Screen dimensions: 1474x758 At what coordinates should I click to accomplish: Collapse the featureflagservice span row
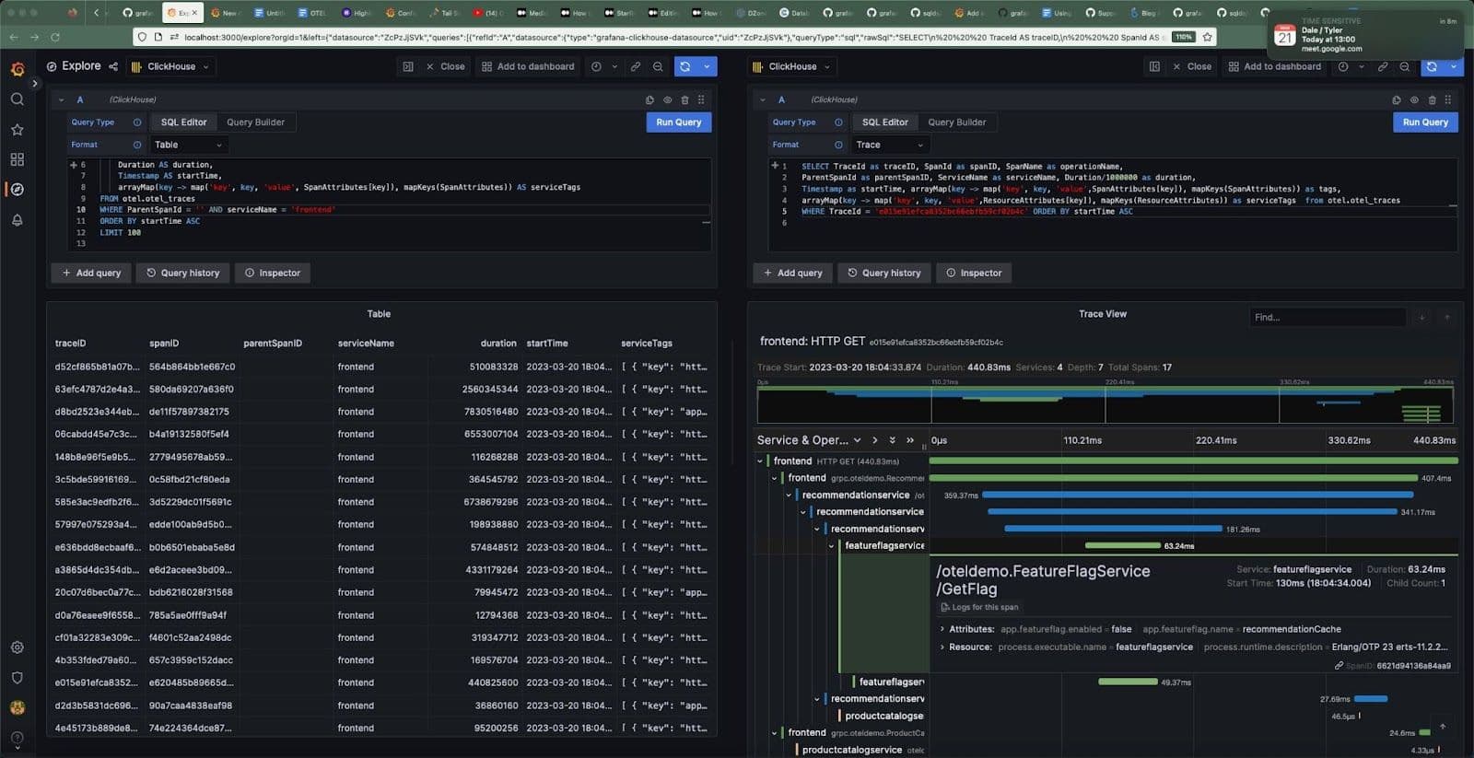pos(832,546)
